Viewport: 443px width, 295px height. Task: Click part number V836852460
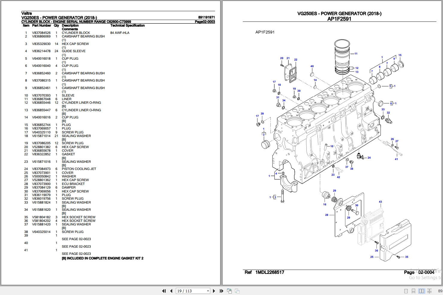41,73
